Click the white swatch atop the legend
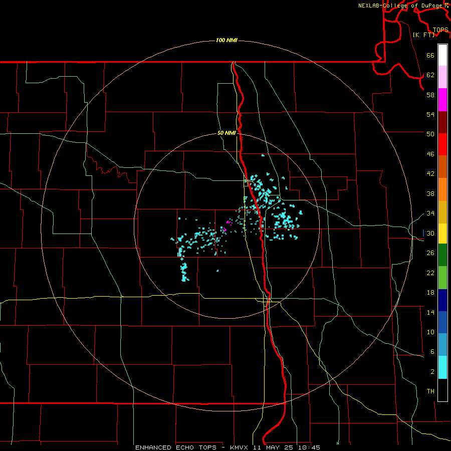451x451 pixels. pyautogui.click(x=442, y=55)
